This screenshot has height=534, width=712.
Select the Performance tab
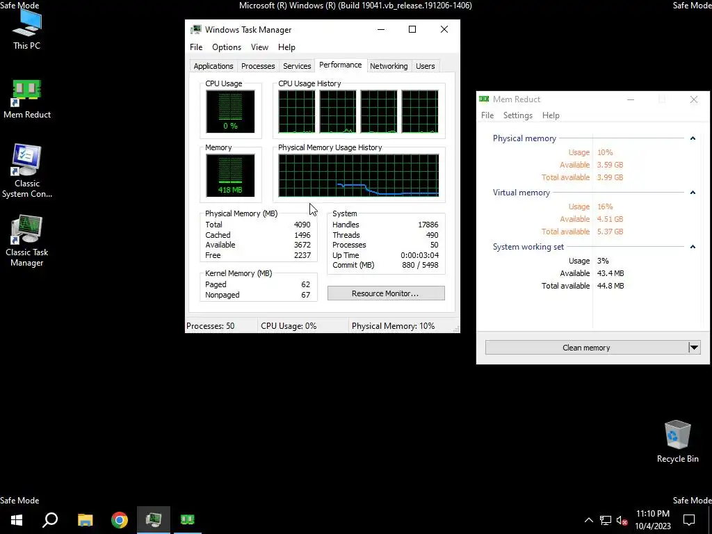[340, 65]
